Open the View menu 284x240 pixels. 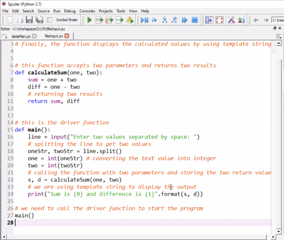133,11
